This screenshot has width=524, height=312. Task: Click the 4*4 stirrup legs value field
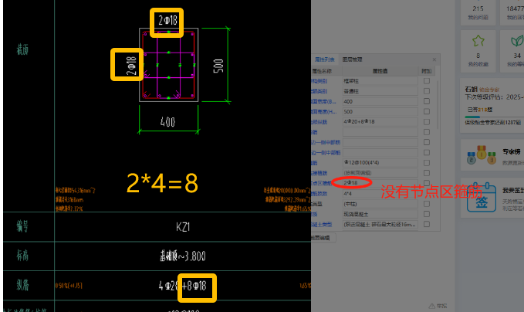(x=380, y=193)
